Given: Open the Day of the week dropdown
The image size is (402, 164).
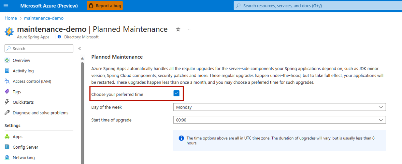Looking at the screenshot, I should pyautogui.click(x=279, y=107).
